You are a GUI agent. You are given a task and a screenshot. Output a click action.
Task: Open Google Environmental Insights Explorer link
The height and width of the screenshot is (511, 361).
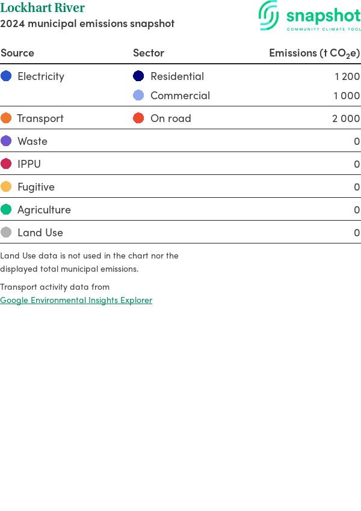pyautogui.click(x=76, y=300)
